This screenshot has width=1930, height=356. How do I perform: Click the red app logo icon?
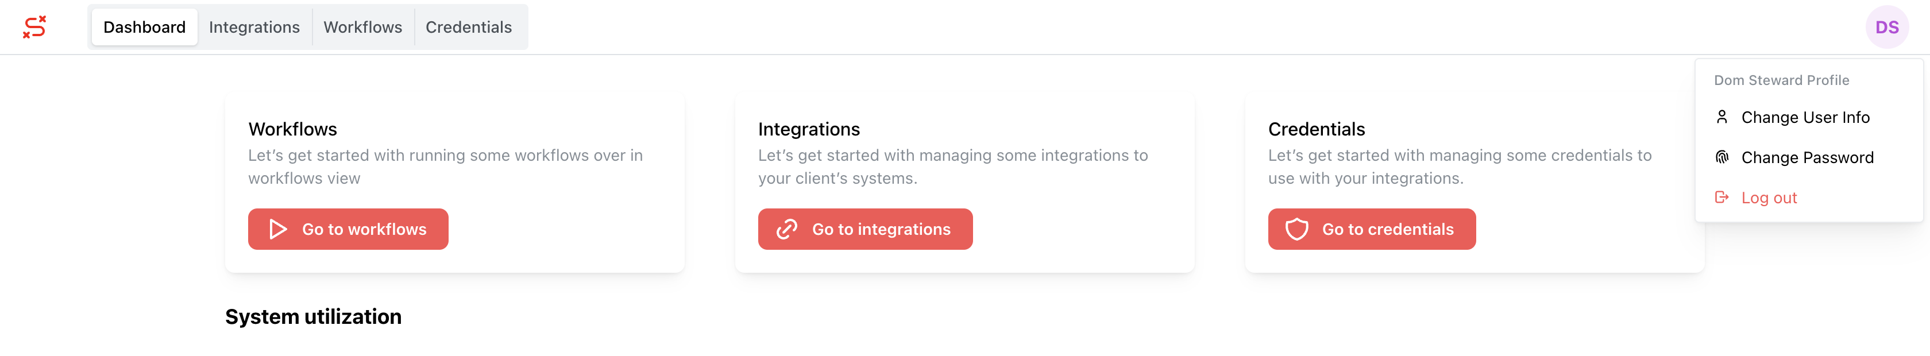[34, 27]
